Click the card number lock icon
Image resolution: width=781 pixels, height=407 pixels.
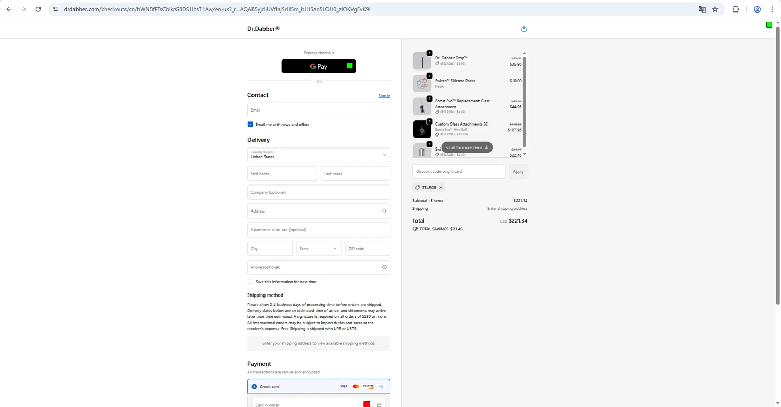(379, 405)
